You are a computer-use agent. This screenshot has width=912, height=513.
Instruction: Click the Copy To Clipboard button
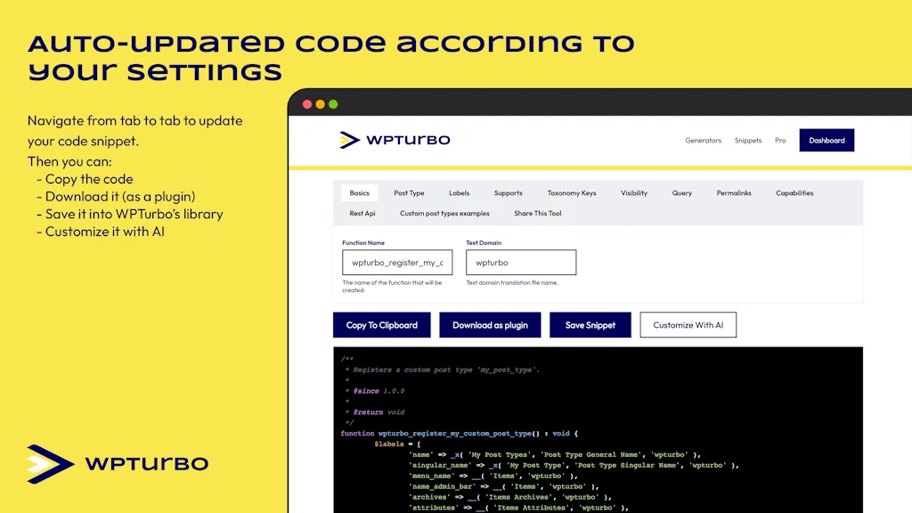click(x=381, y=324)
